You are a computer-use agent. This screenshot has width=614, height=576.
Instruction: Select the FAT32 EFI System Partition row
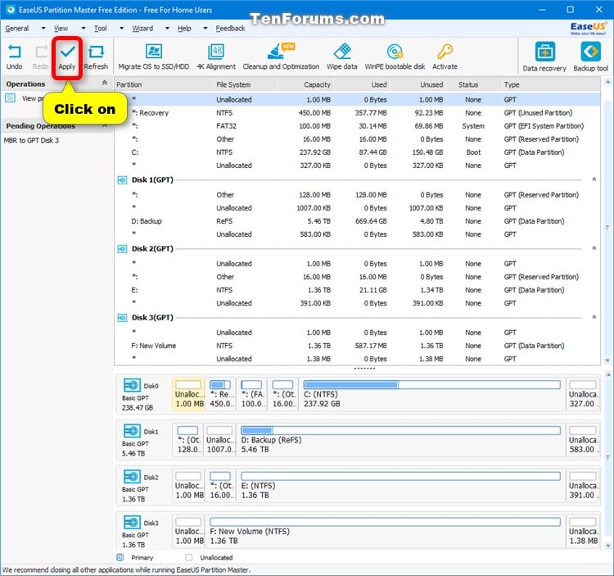pos(358,126)
